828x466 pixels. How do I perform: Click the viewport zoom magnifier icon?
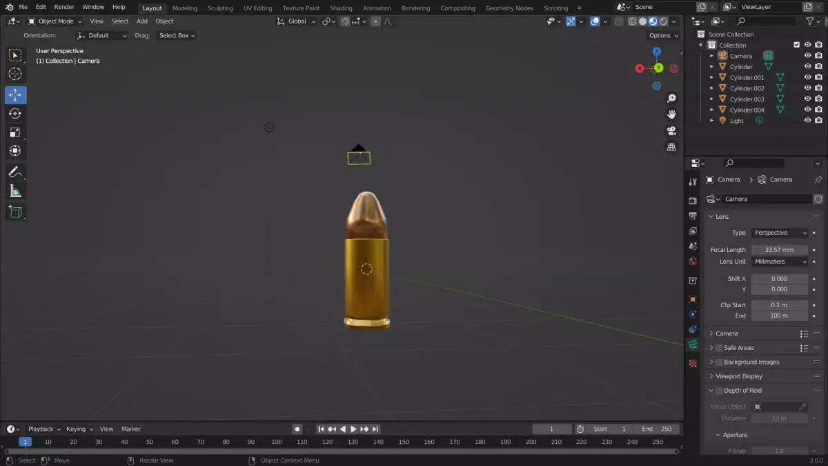(671, 99)
